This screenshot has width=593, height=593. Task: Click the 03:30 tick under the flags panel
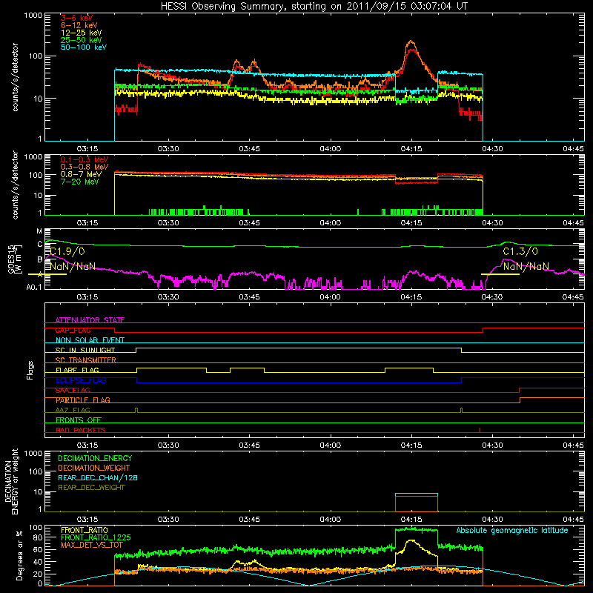pyautogui.click(x=168, y=445)
